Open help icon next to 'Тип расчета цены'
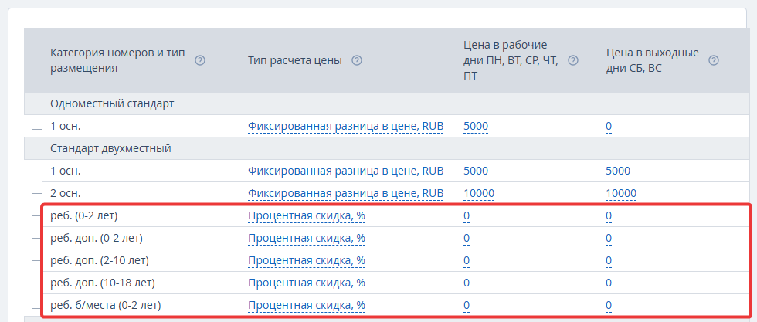The image size is (757, 322). coord(357,60)
